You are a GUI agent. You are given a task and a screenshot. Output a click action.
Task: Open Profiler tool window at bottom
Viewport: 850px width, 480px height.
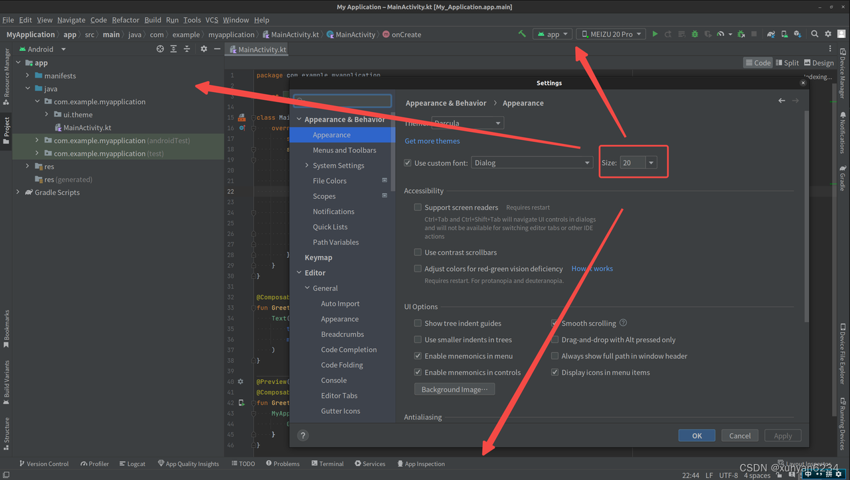click(x=94, y=463)
